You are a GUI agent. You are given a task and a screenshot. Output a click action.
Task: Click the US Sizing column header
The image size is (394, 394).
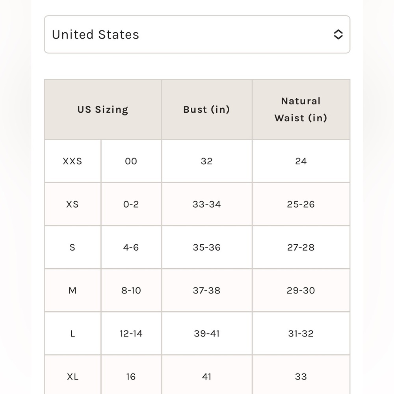tap(103, 110)
